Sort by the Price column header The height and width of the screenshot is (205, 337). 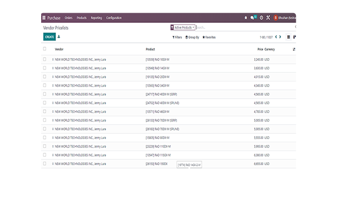(x=260, y=50)
